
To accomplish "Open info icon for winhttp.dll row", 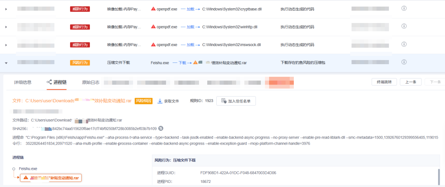I will (x=404, y=26).
